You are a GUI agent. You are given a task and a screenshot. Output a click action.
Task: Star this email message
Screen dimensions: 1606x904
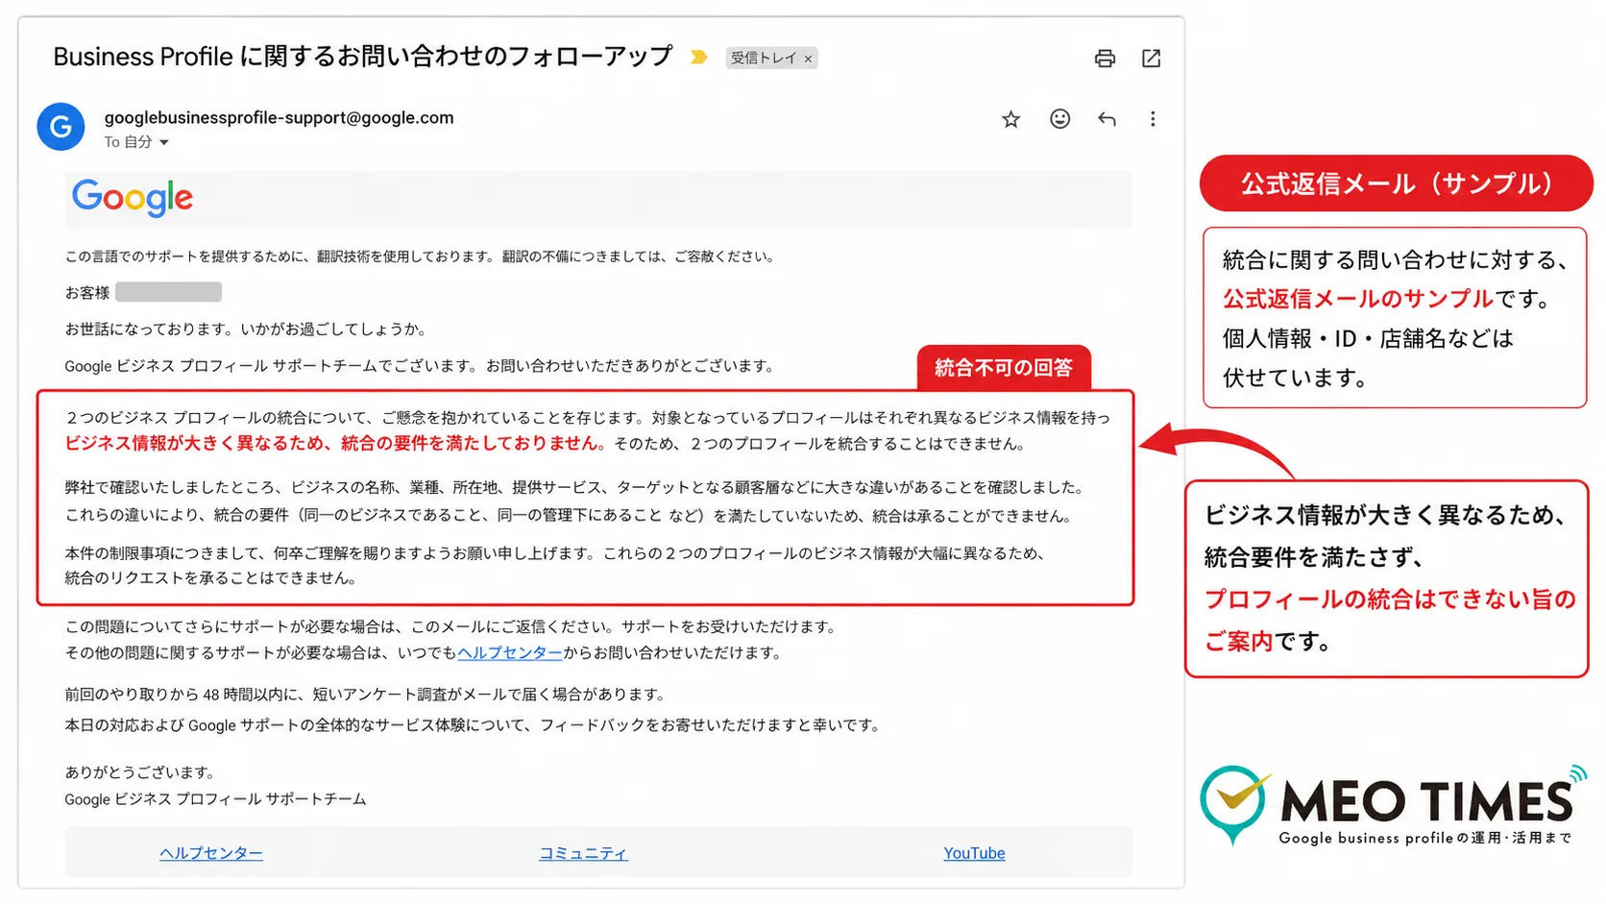point(1010,119)
